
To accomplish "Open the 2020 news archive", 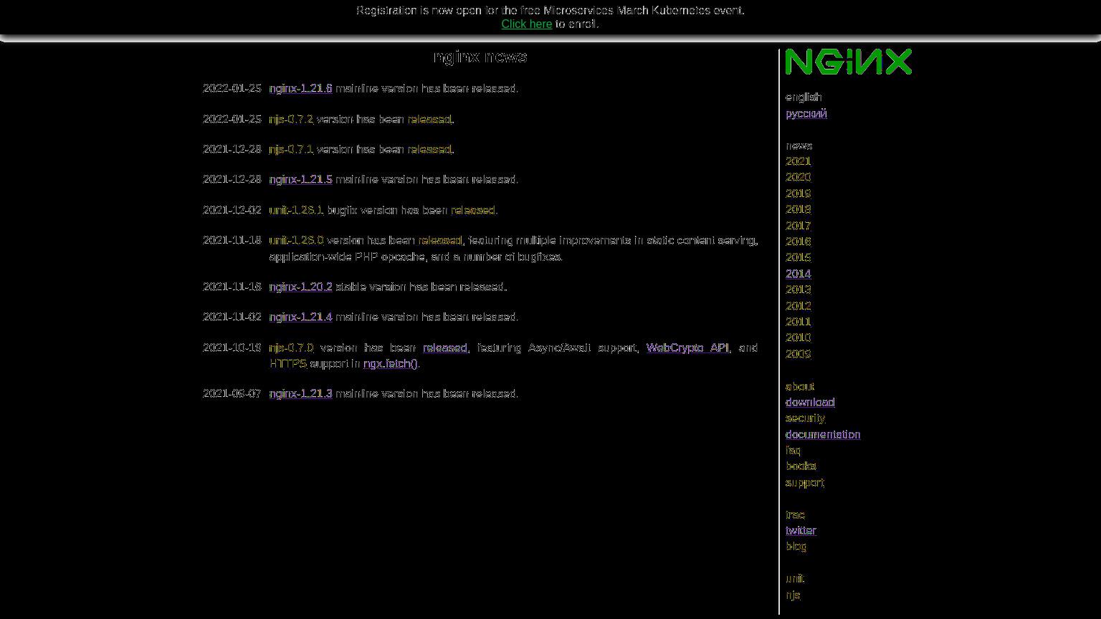I will click(x=799, y=178).
